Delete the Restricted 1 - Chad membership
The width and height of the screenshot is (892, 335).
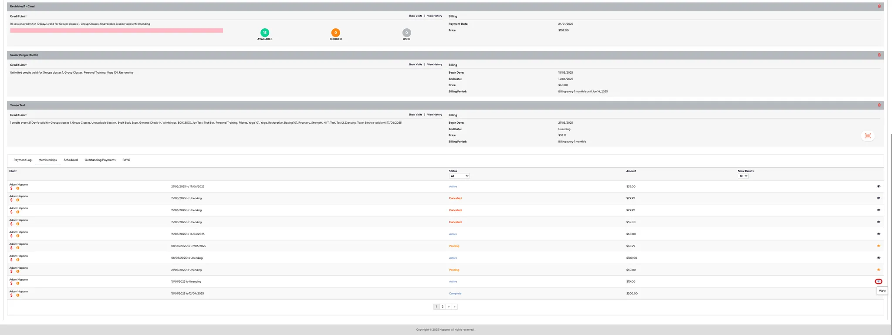coord(879,7)
